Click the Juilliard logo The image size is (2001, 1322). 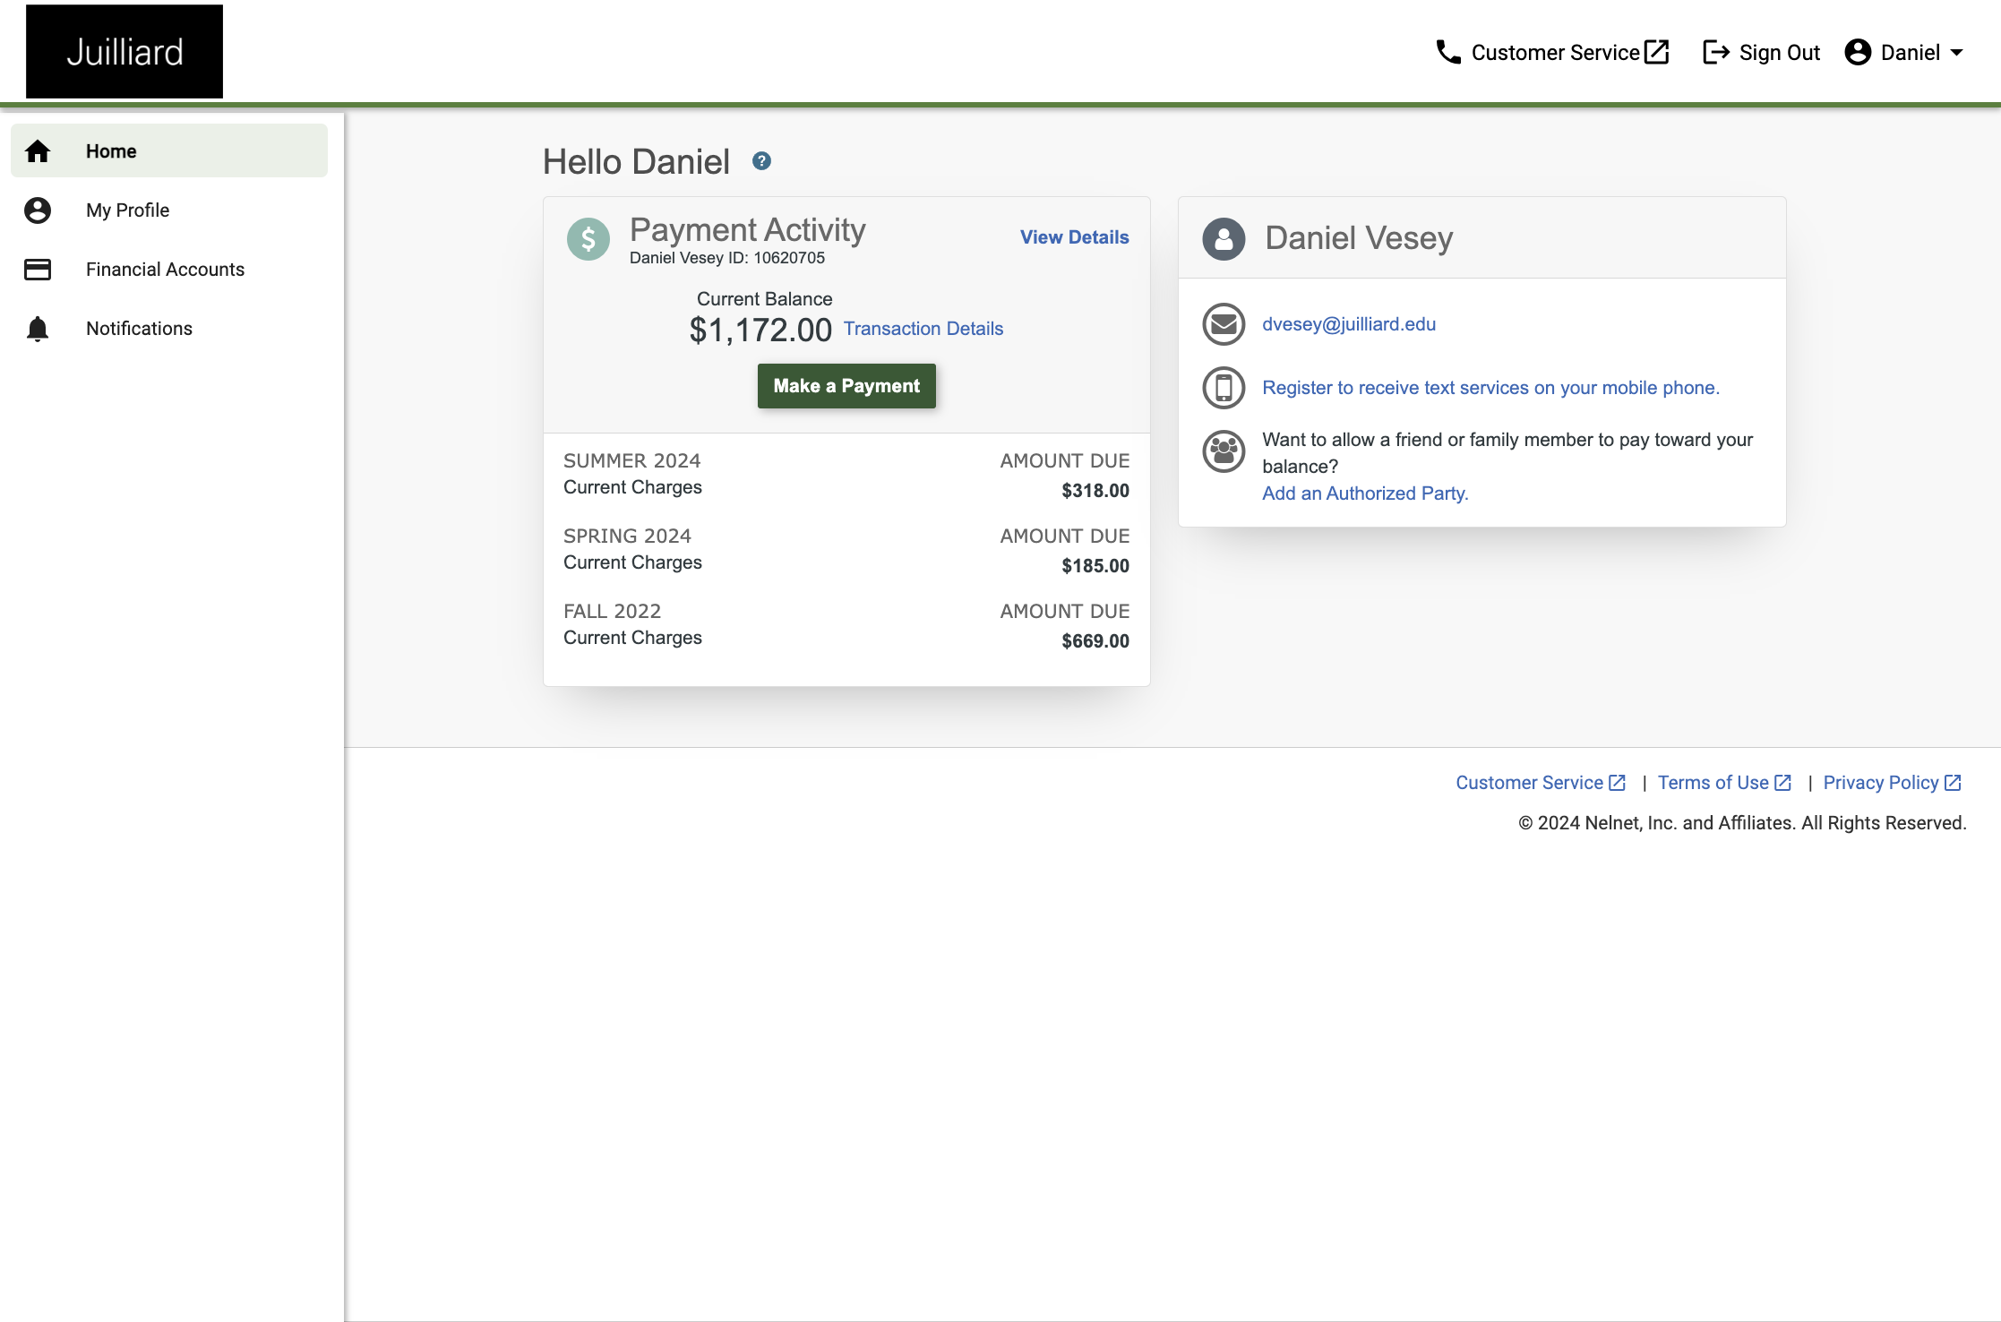(x=125, y=52)
